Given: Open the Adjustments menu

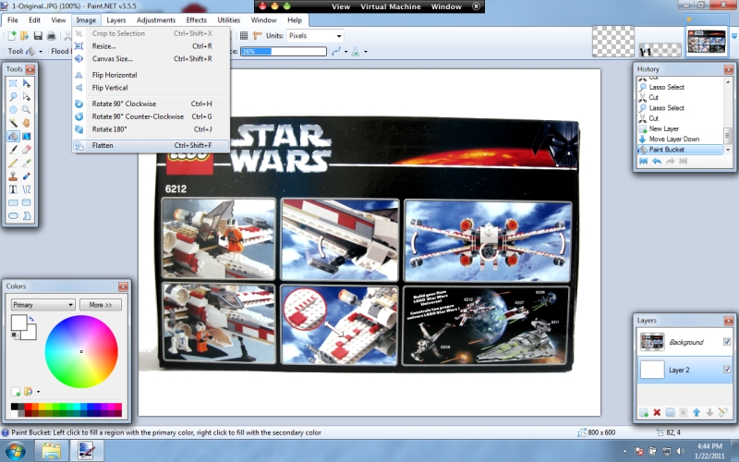Looking at the screenshot, I should coord(156,20).
